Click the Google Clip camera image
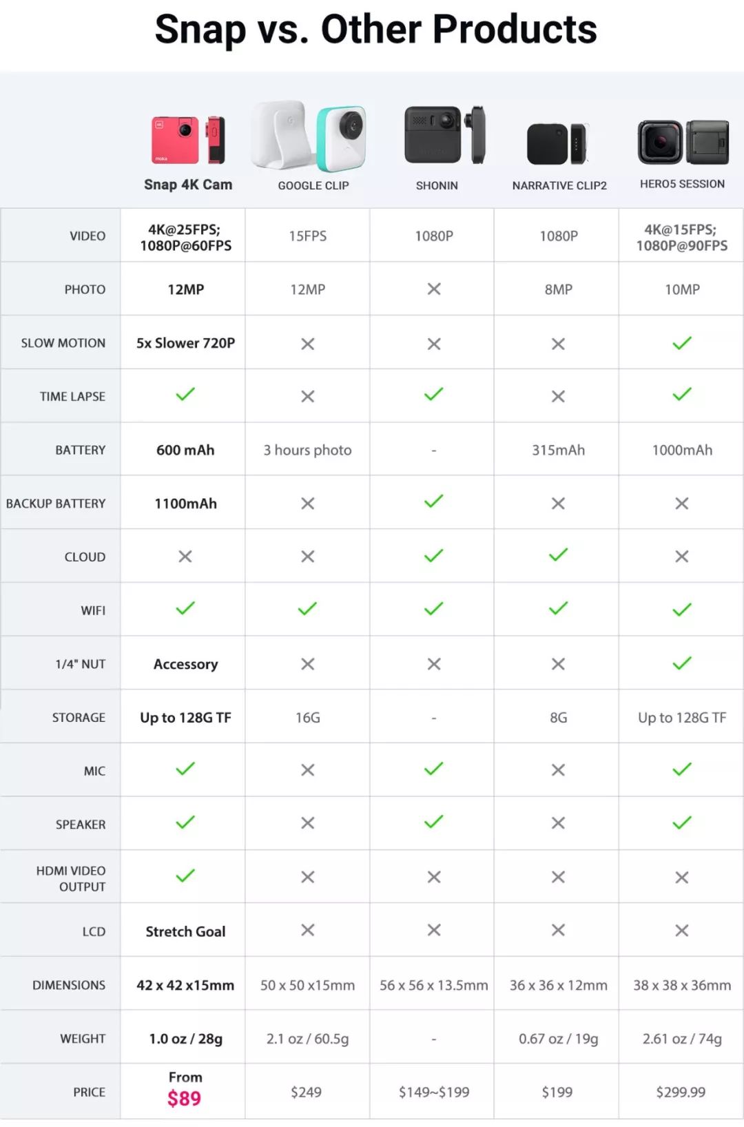 pos(309,137)
